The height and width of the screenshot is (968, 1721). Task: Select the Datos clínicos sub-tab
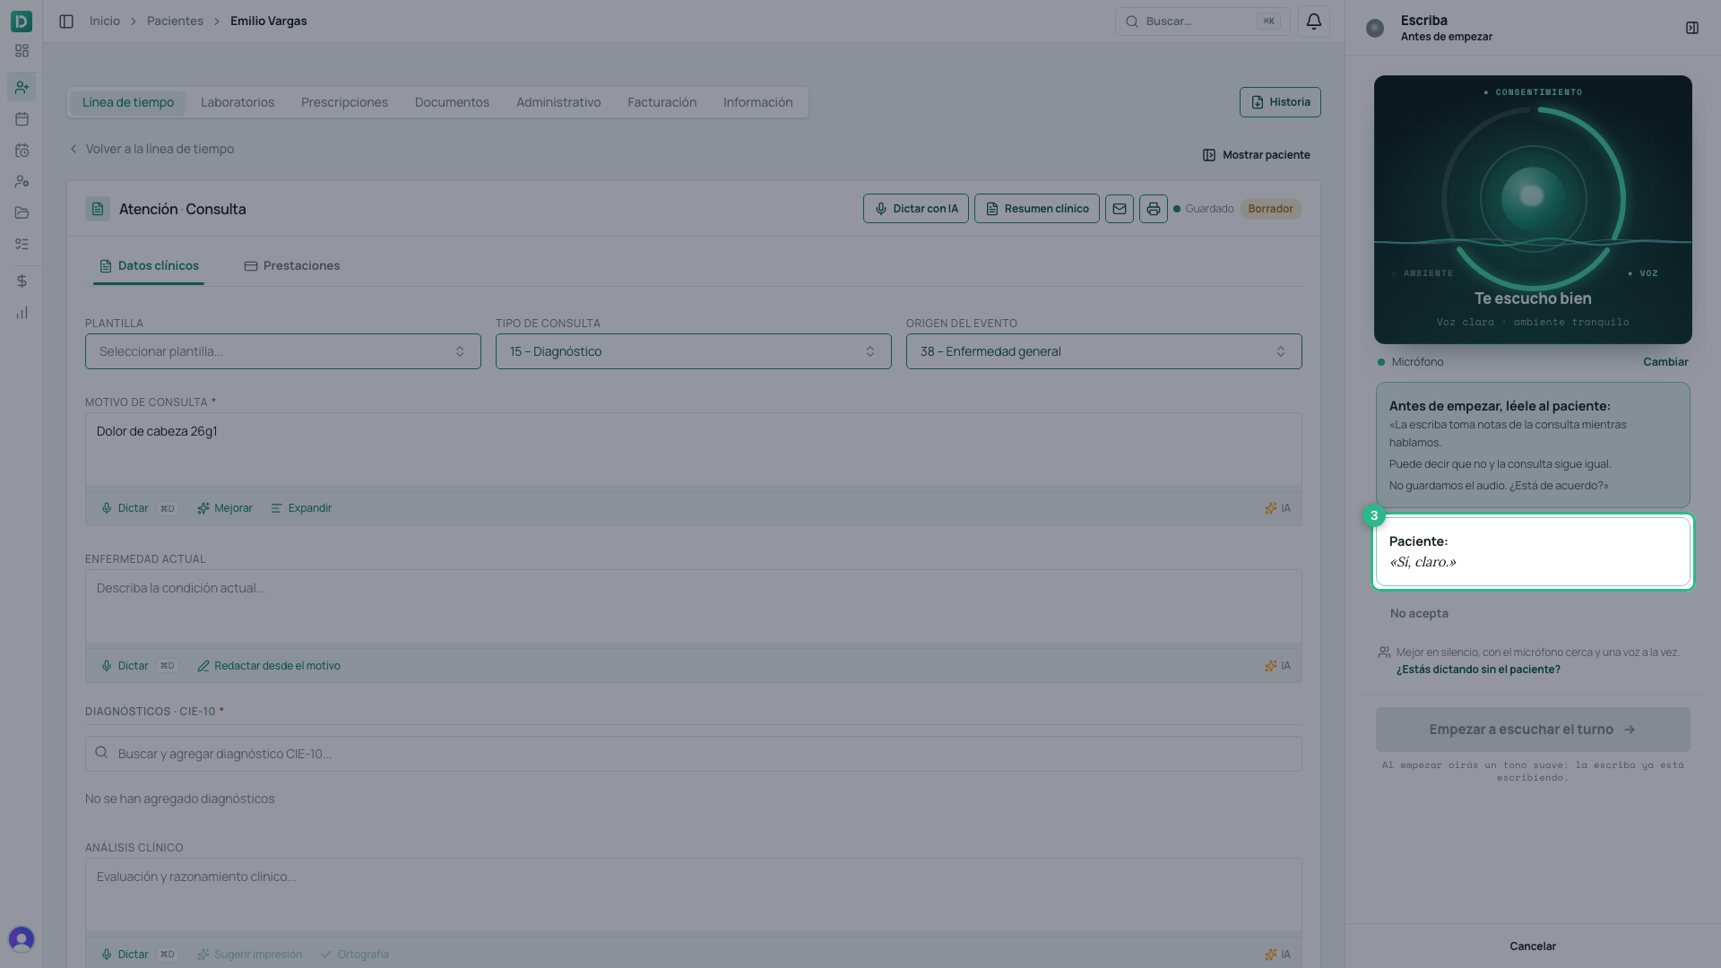point(149,266)
